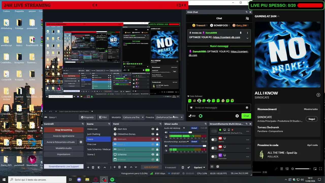Open more options for Damokill98 Kick output
Image resolution: width=325 pixels, height=183 pixels.
tap(248, 131)
